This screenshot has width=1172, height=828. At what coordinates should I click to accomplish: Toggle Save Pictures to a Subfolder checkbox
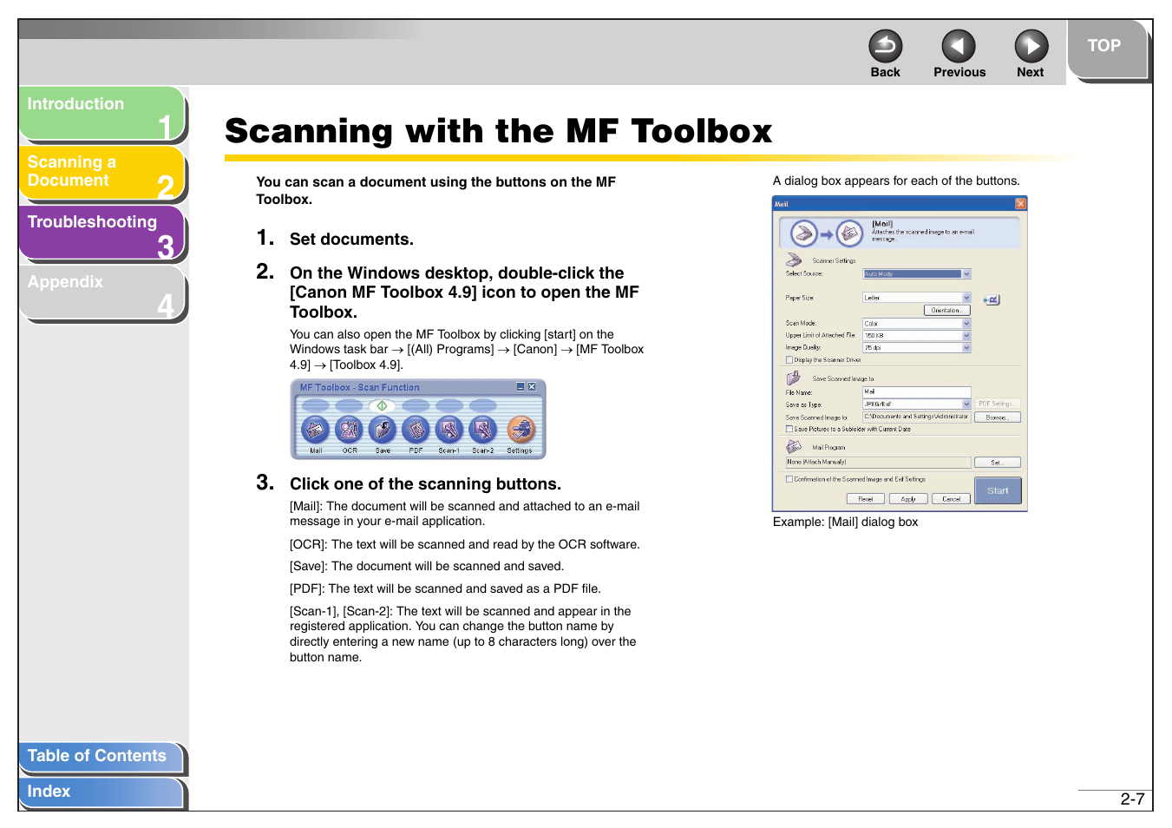click(789, 429)
